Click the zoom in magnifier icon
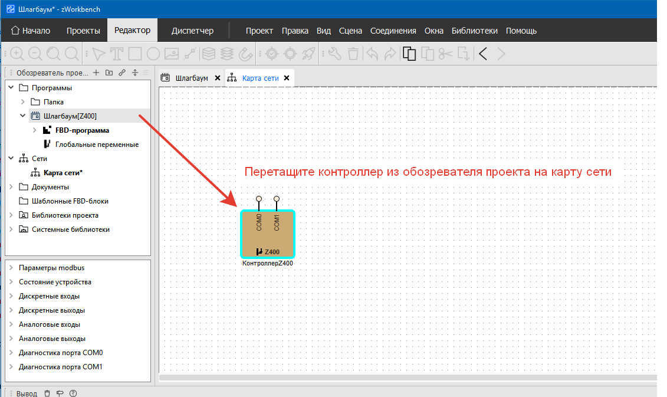Viewport: 667px width, 397px height. coord(17,54)
